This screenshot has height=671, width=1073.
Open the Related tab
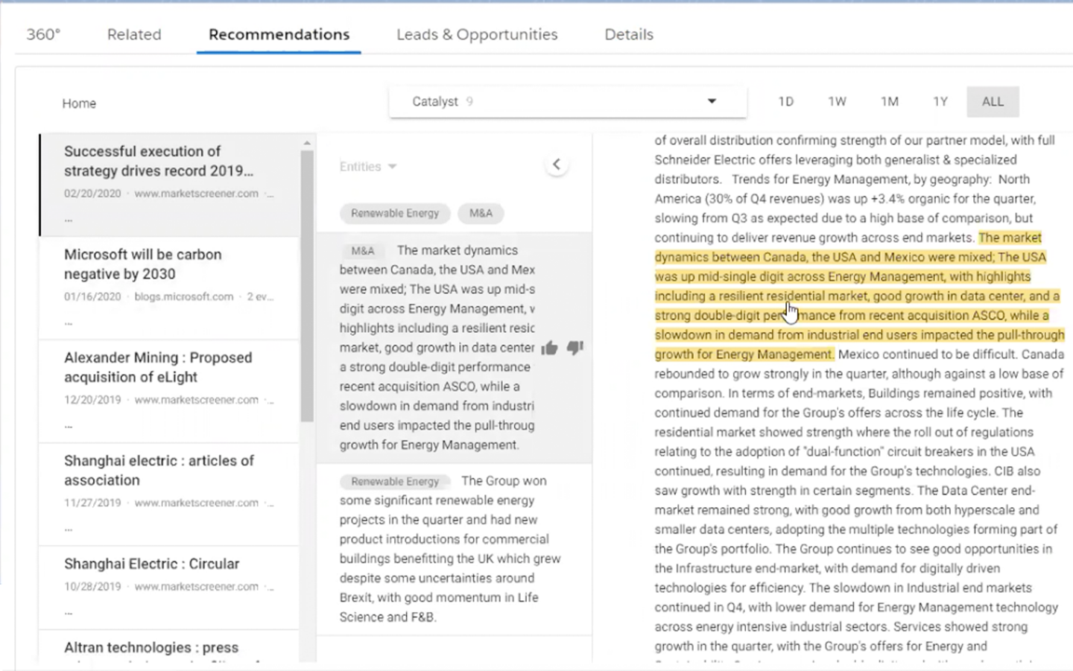coord(134,34)
